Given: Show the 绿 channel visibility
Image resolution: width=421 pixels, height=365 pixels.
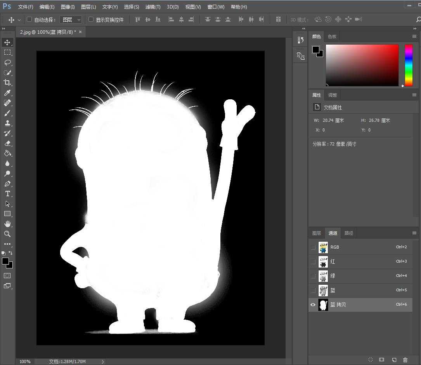Looking at the screenshot, I should click(313, 276).
